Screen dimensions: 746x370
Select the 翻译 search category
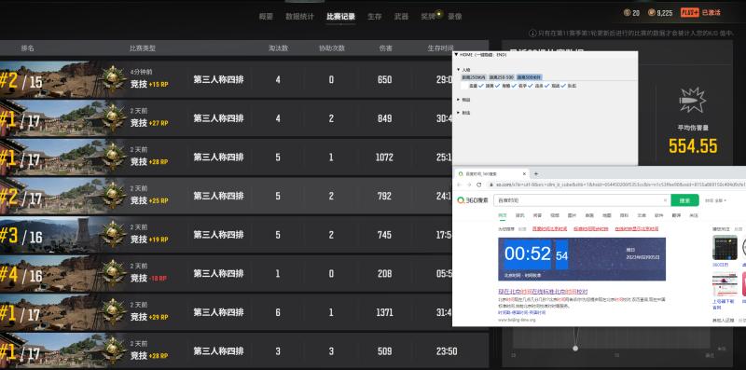pyautogui.click(x=676, y=215)
